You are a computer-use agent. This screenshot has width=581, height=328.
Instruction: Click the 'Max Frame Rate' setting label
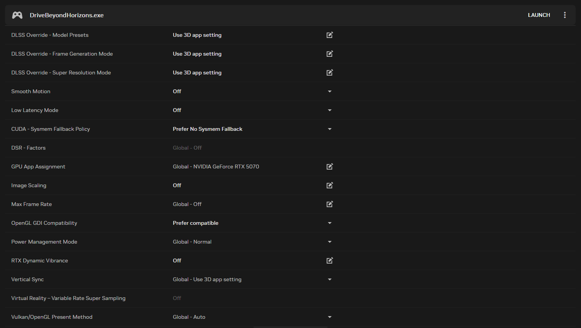coord(31,204)
